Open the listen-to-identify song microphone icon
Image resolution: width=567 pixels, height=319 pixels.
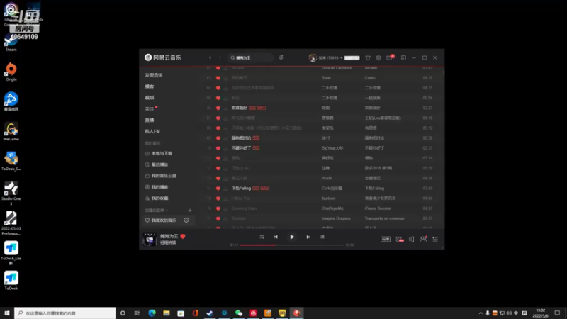click(x=281, y=57)
